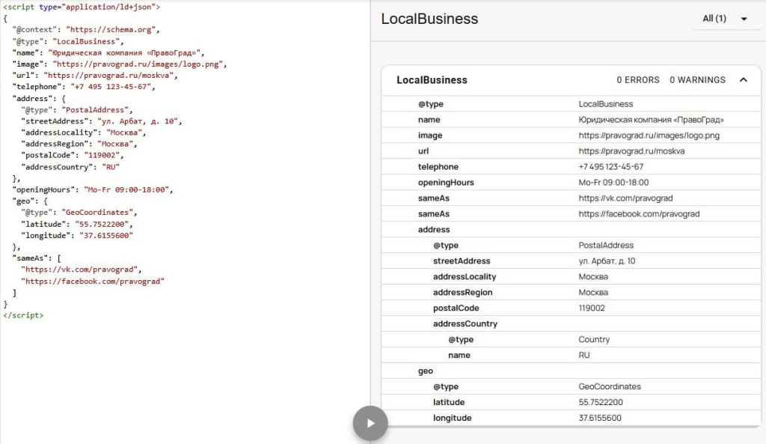Open the All (1) filter dropdown
This screenshot has height=444, width=766.
[724, 19]
